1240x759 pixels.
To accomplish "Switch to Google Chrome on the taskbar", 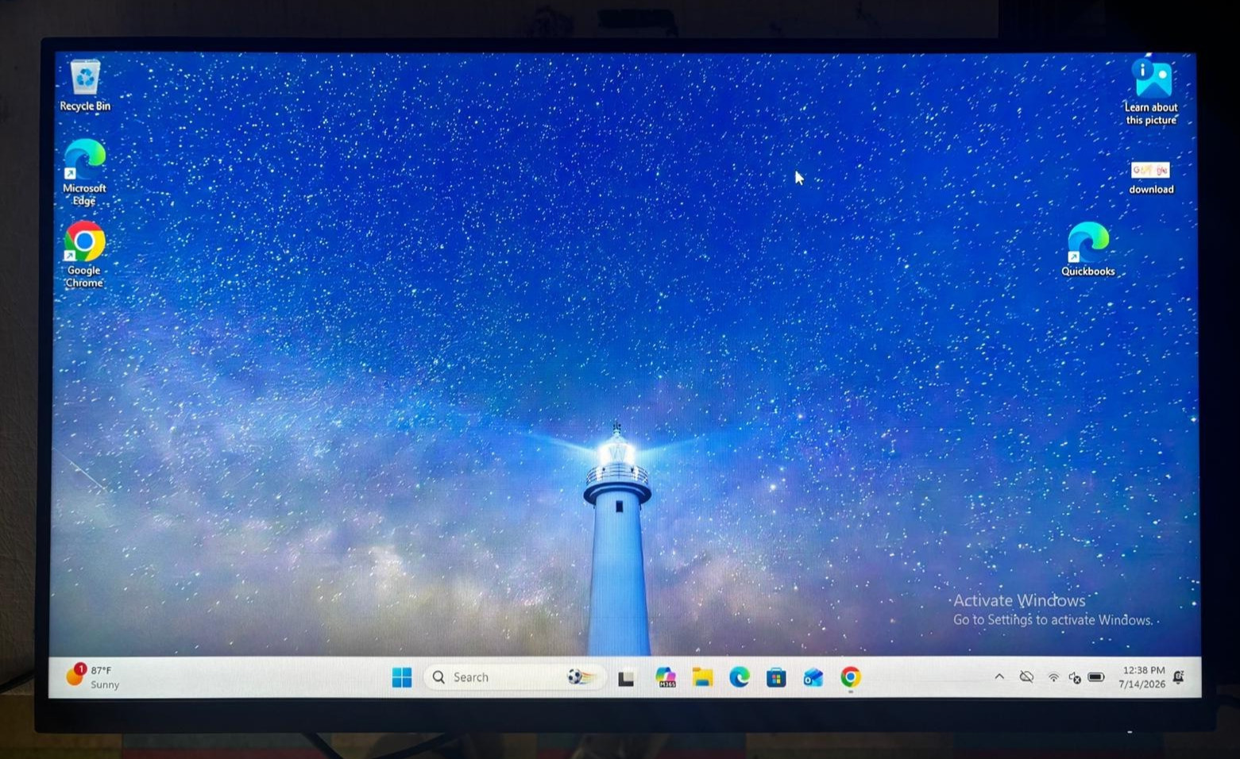I will pyautogui.click(x=850, y=677).
